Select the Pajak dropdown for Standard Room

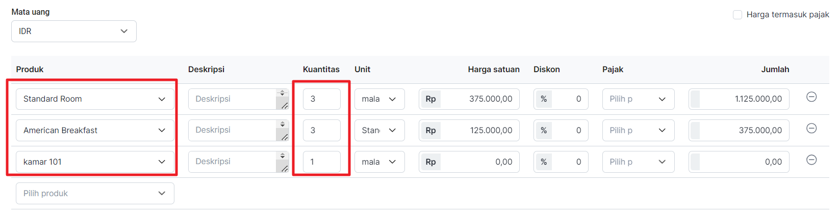(x=638, y=99)
